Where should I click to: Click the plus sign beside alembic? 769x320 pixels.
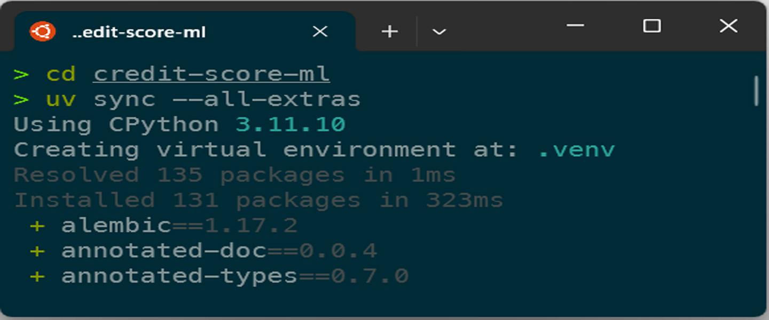(x=37, y=226)
